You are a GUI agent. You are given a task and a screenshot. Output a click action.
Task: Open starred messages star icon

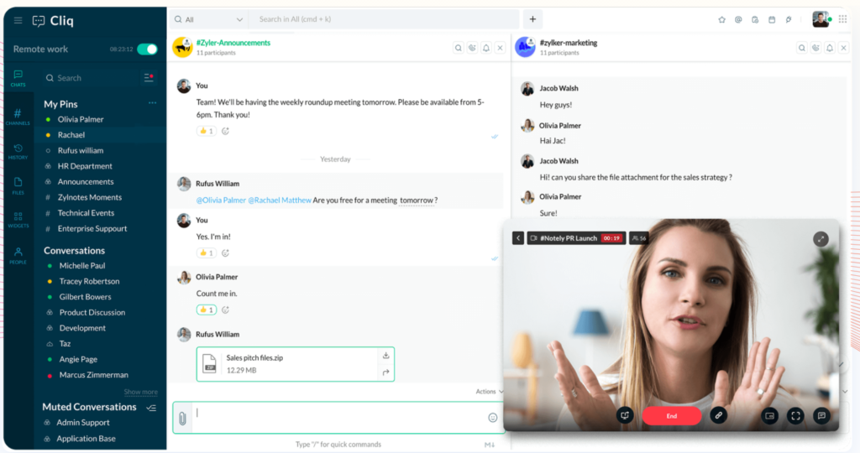click(721, 20)
